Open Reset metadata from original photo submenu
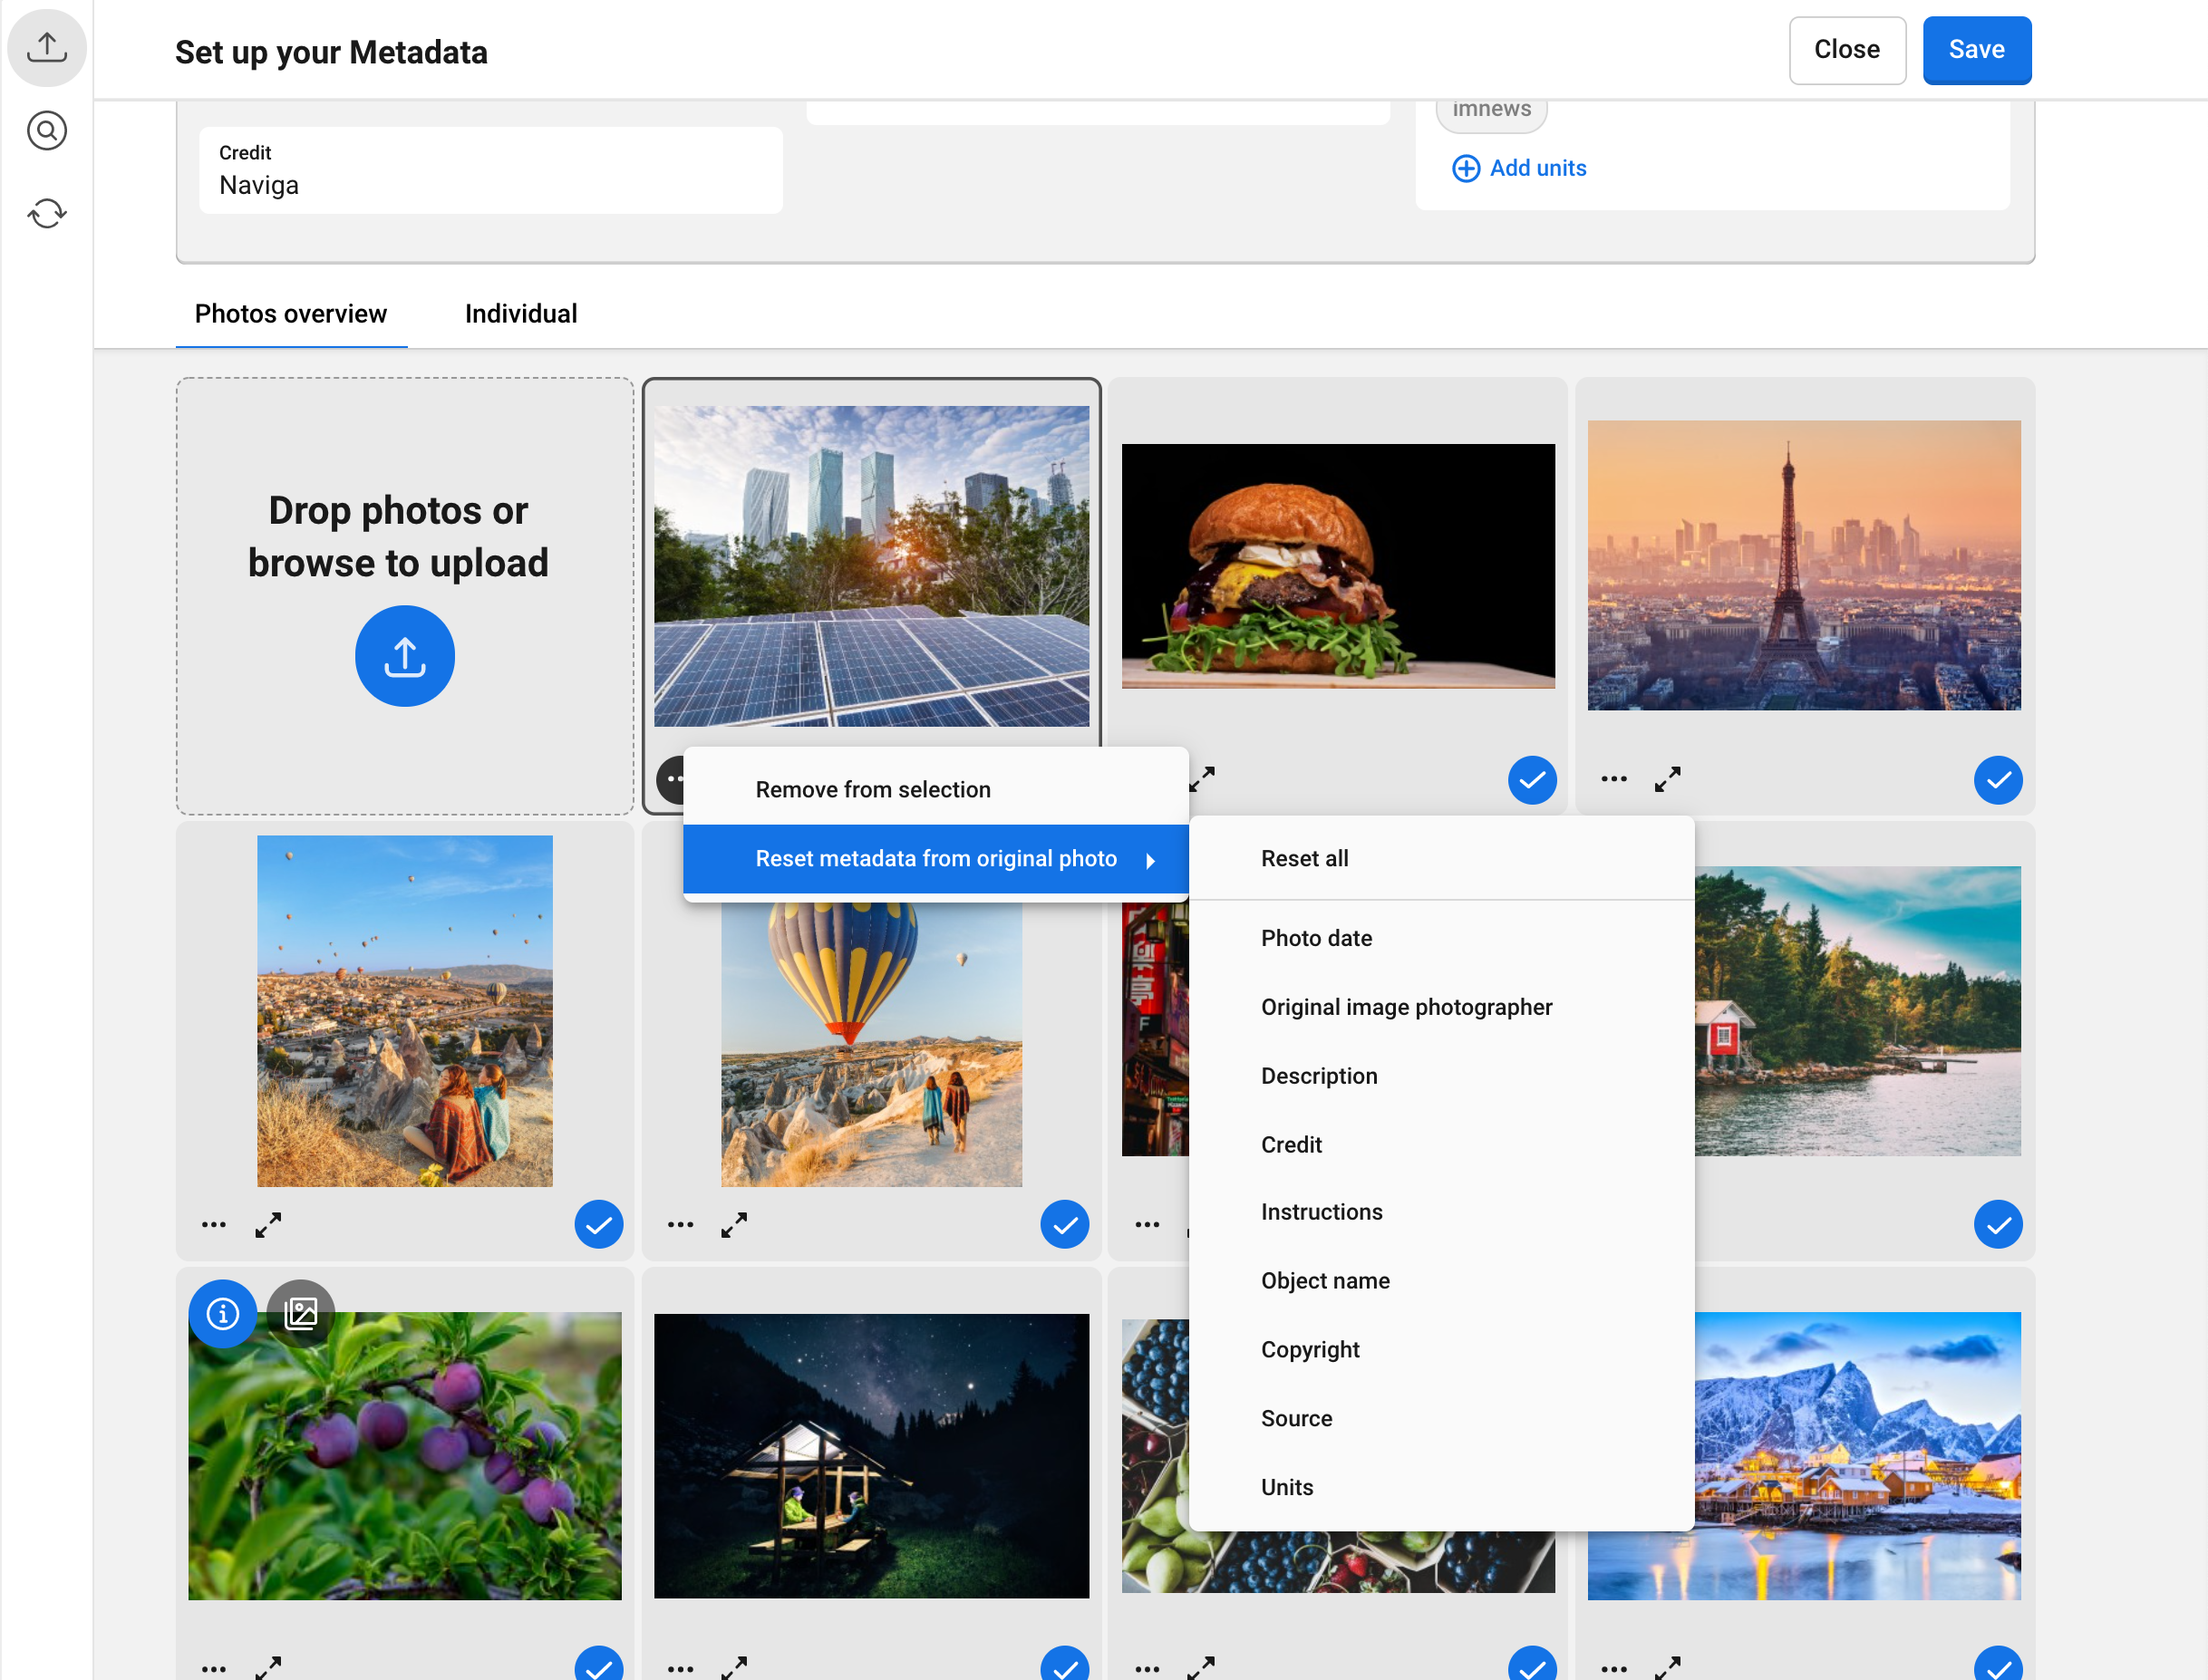The width and height of the screenshot is (2208, 1680). pos(935,859)
